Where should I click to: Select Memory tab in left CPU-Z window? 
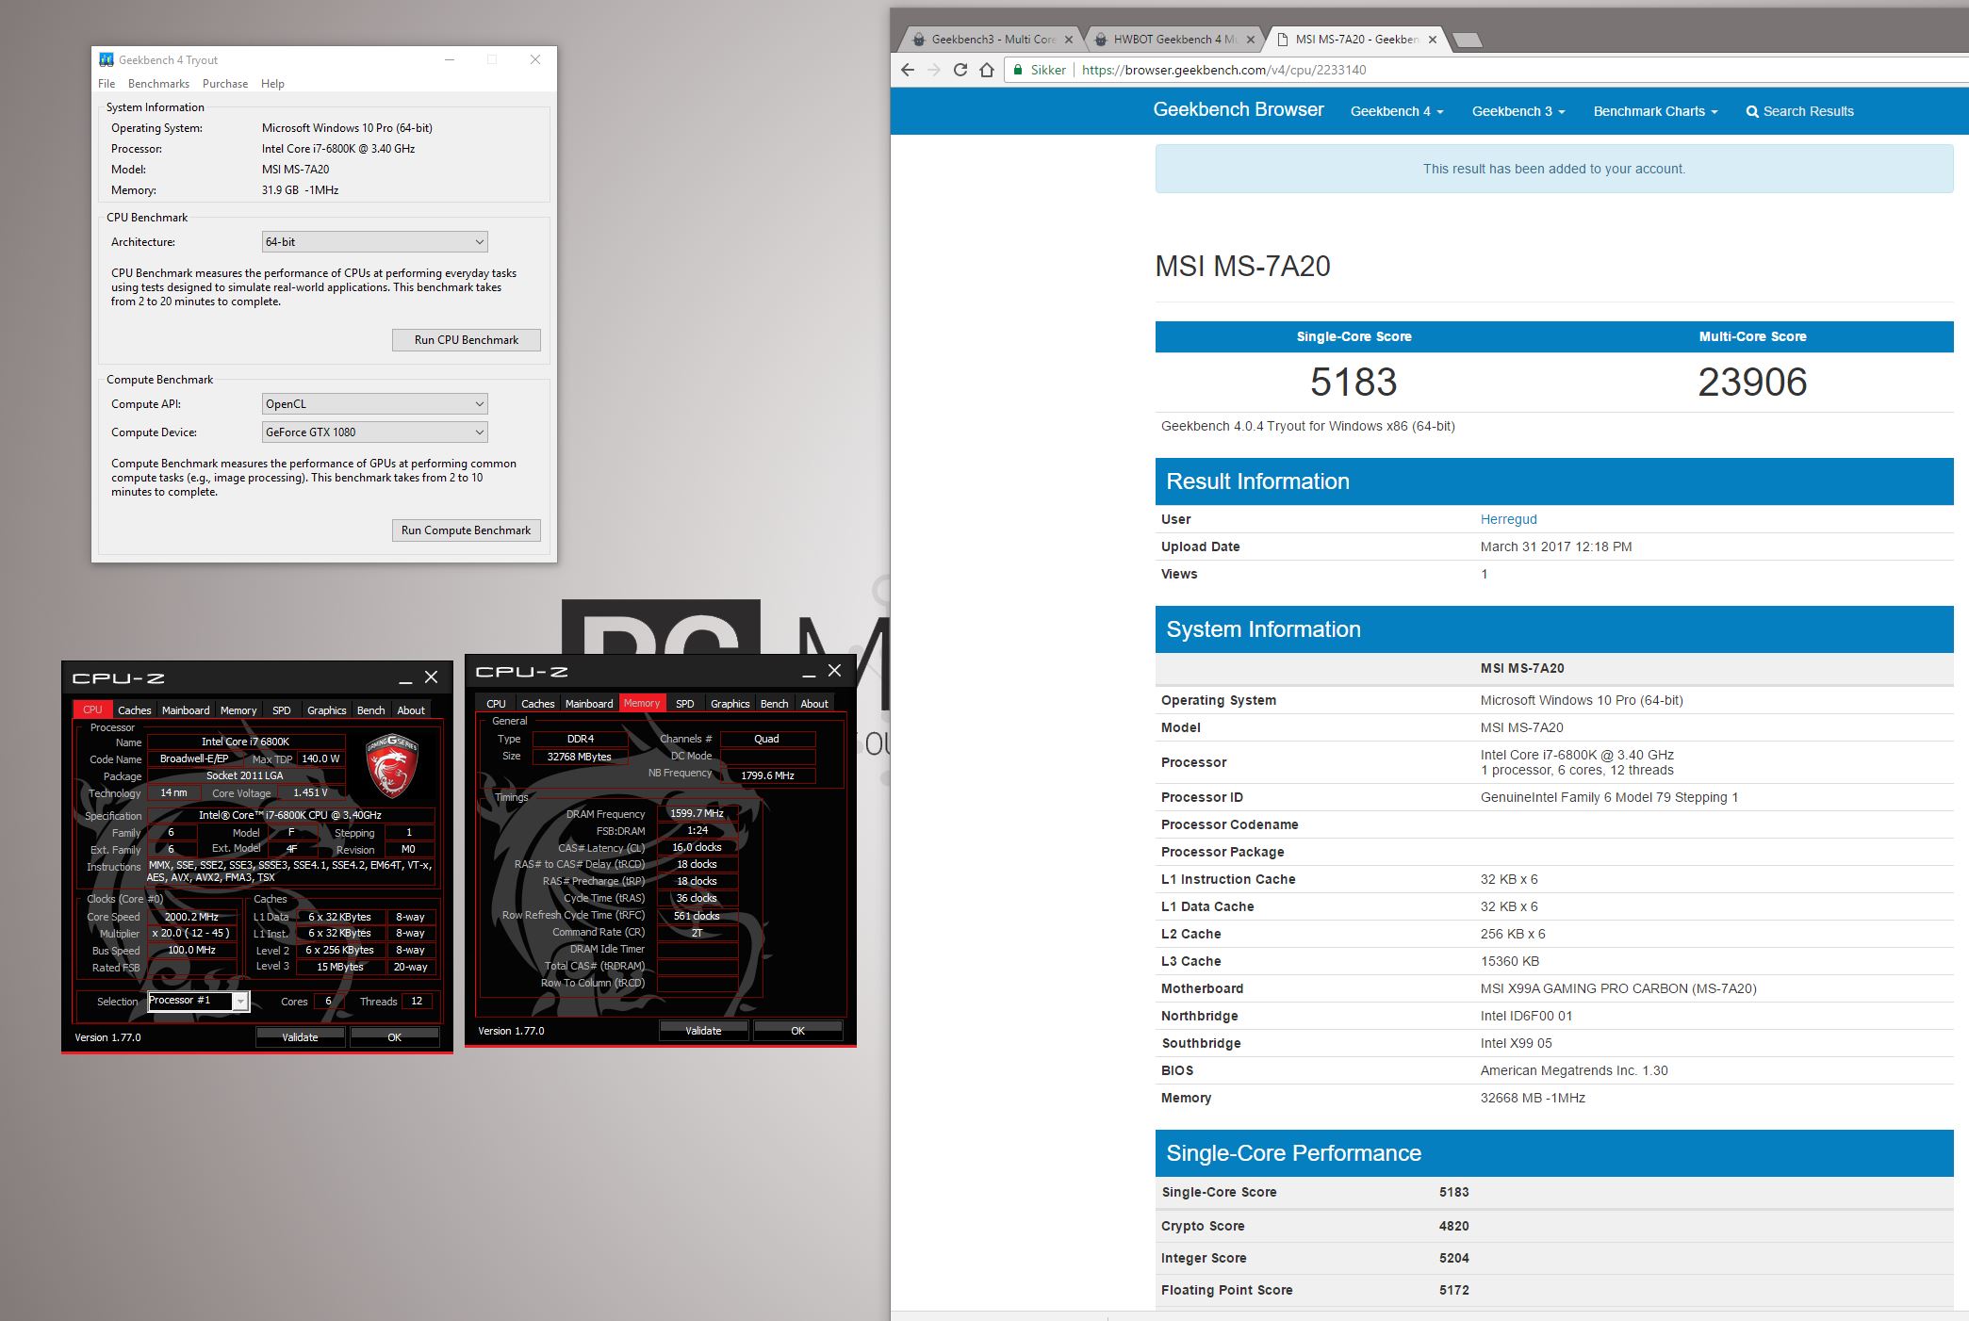(238, 710)
